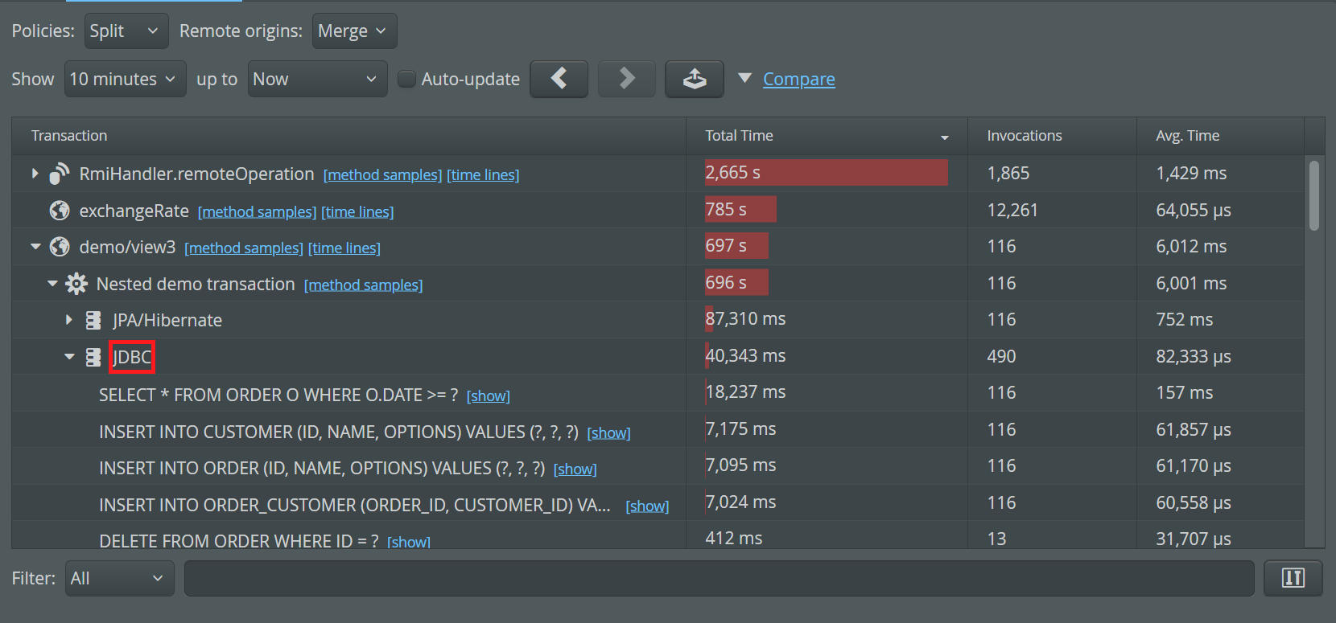Click the 2,665 s total time bar
This screenshot has height=623, width=1336.
(826, 173)
